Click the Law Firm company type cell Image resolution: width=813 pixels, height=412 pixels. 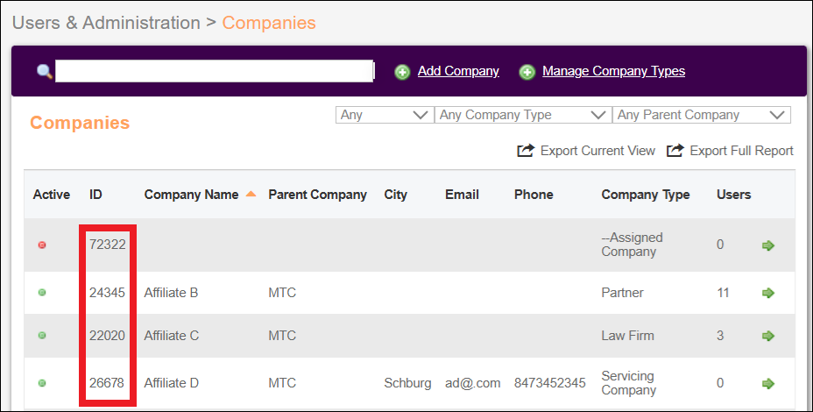628,336
